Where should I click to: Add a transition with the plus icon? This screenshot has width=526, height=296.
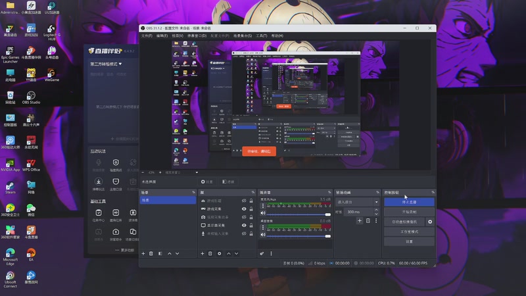tap(360, 221)
